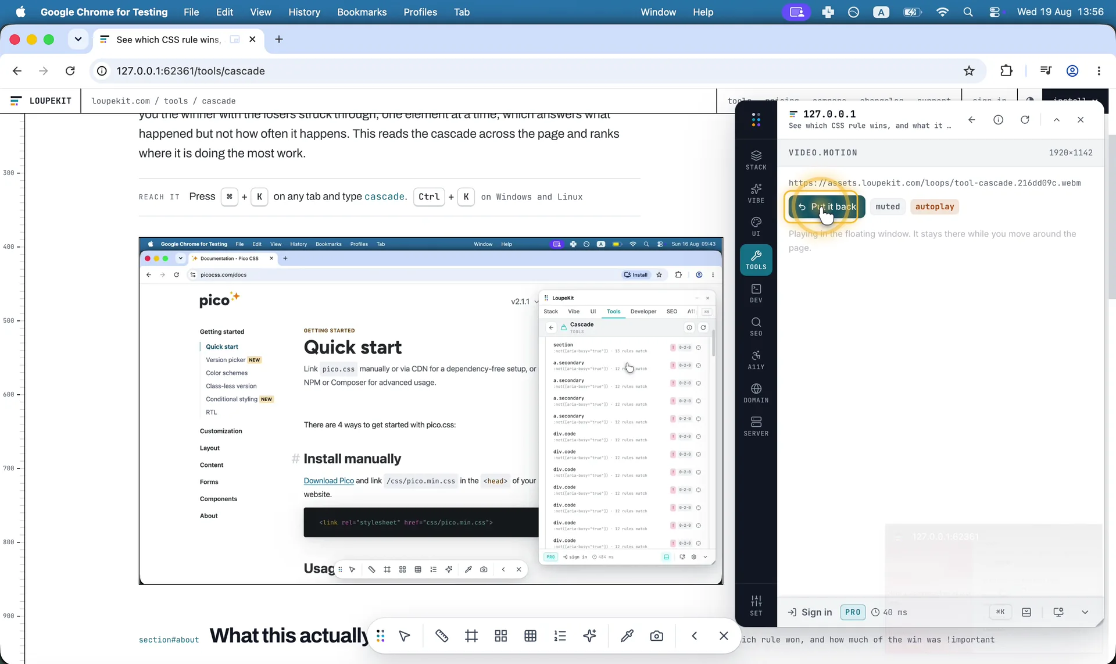
Task: Click the VIDEO.MOTION heading label
Action: coord(823,152)
